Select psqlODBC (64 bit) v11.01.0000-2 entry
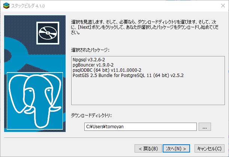229x157 pixels. click(x=107, y=70)
